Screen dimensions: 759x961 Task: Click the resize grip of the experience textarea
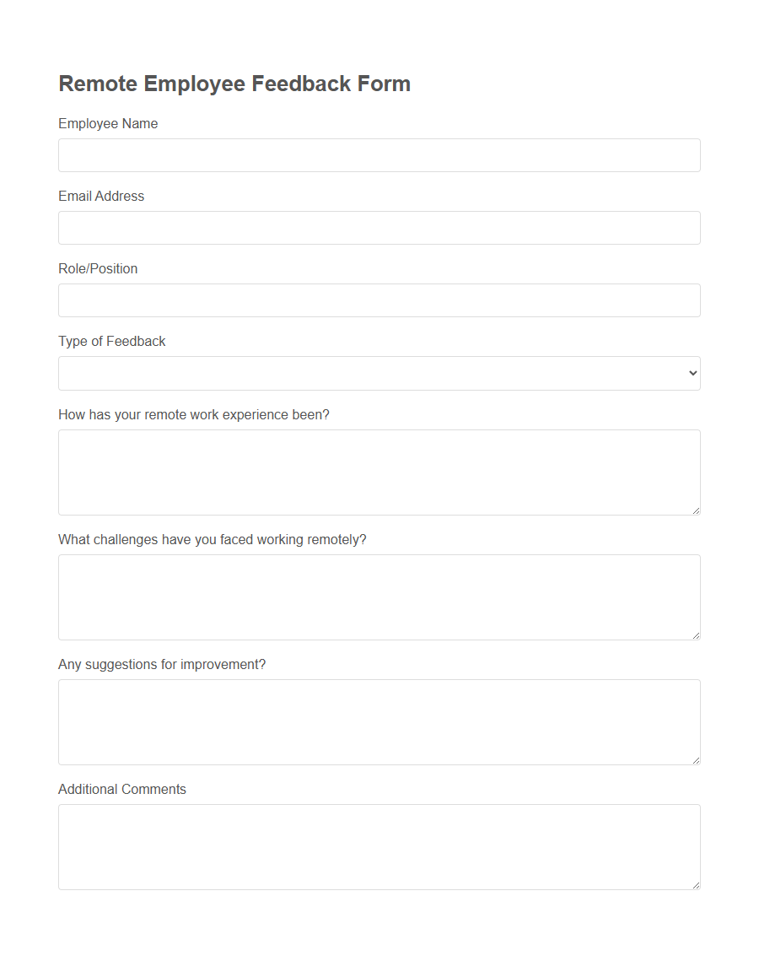click(x=696, y=510)
